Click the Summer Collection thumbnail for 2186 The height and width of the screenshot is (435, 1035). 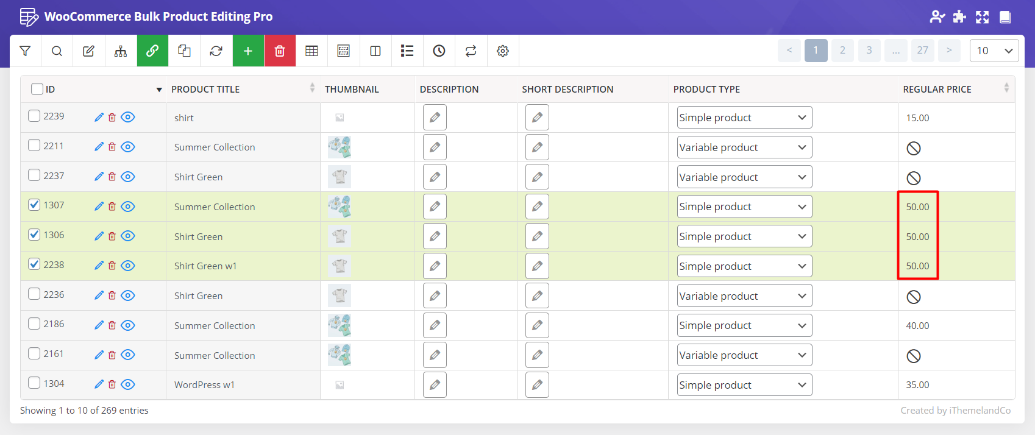340,325
